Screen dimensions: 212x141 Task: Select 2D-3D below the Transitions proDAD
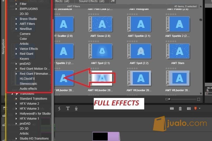24,129
